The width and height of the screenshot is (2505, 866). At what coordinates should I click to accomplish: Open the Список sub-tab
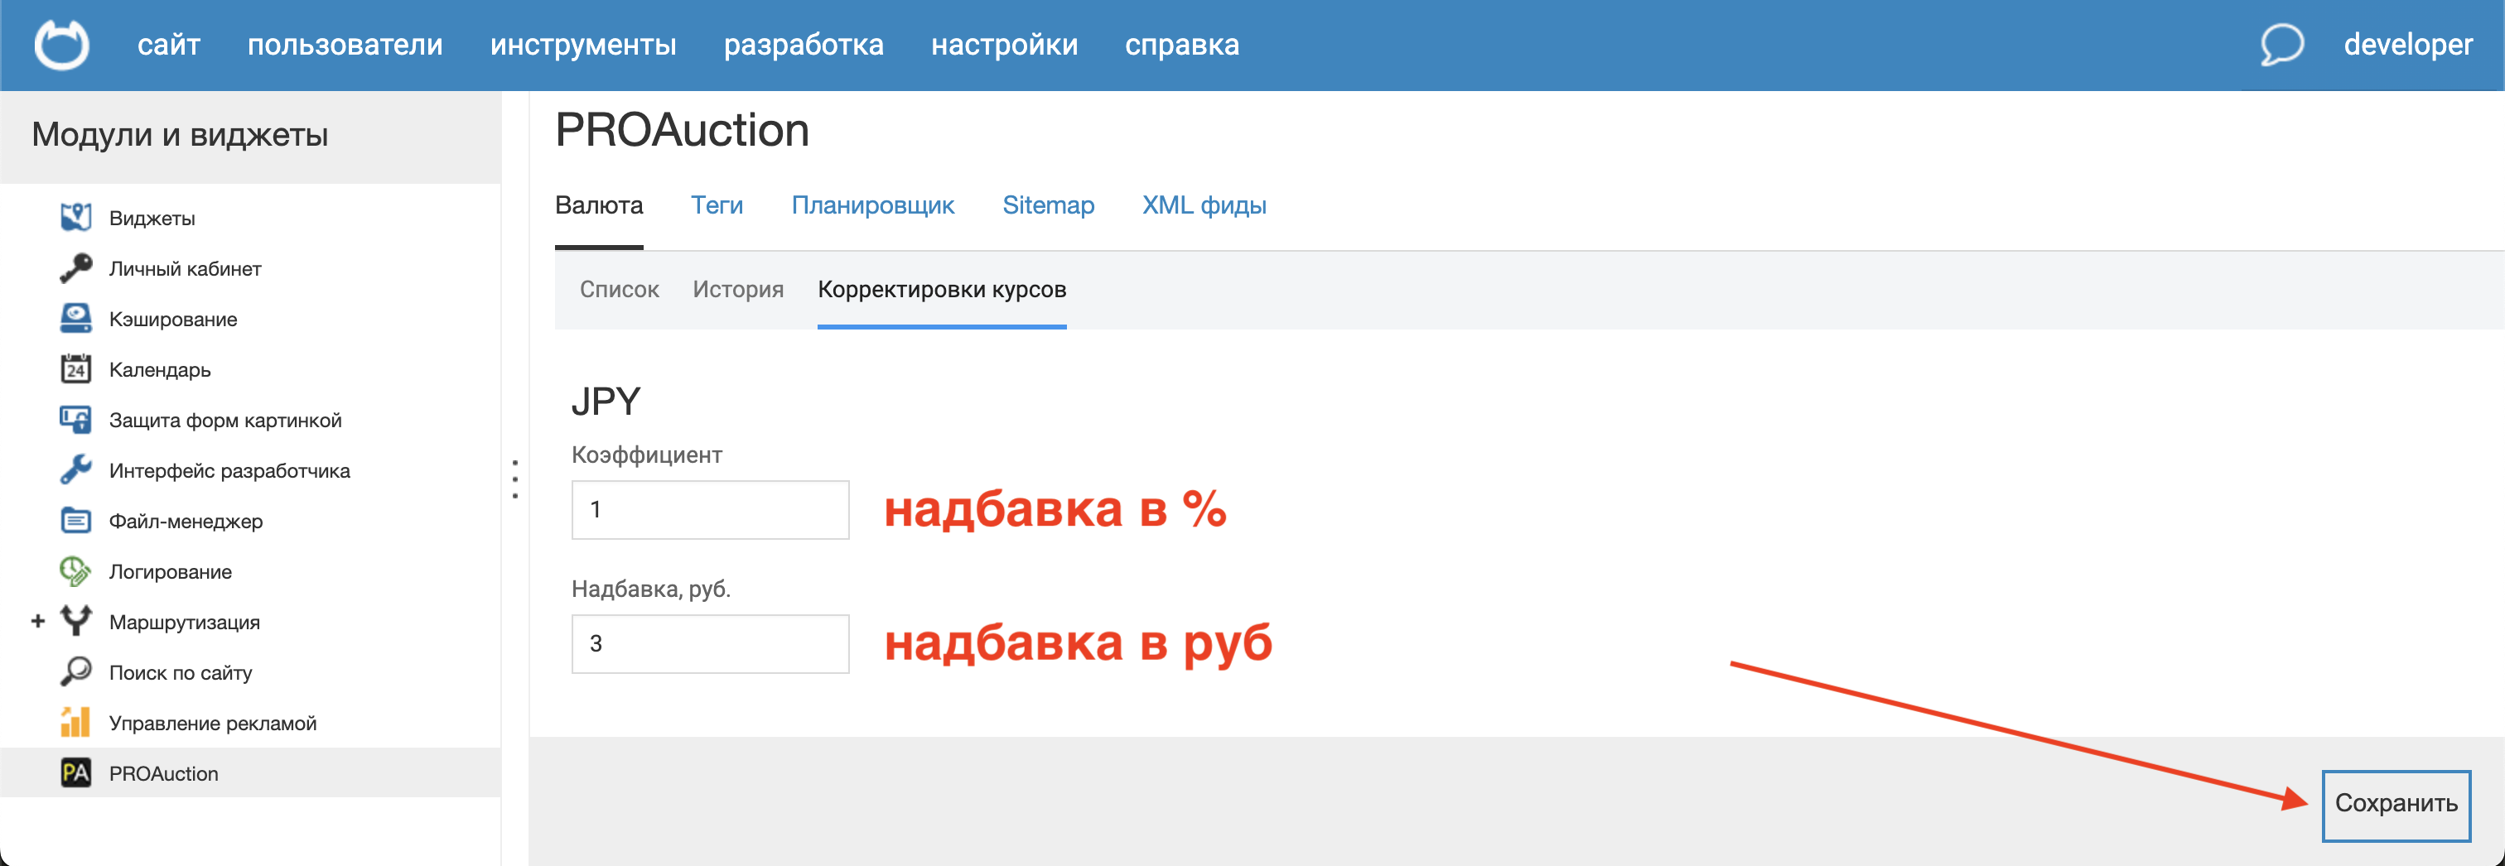(620, 290)
